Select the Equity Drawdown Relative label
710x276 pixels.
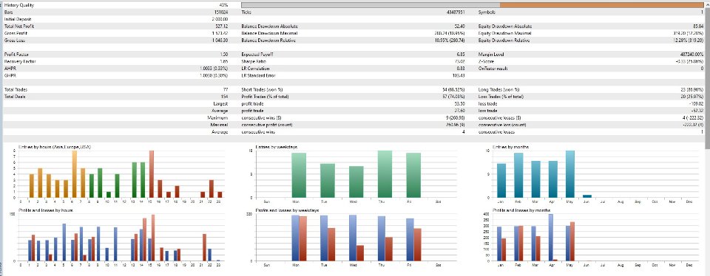click(x=504, y=40)
